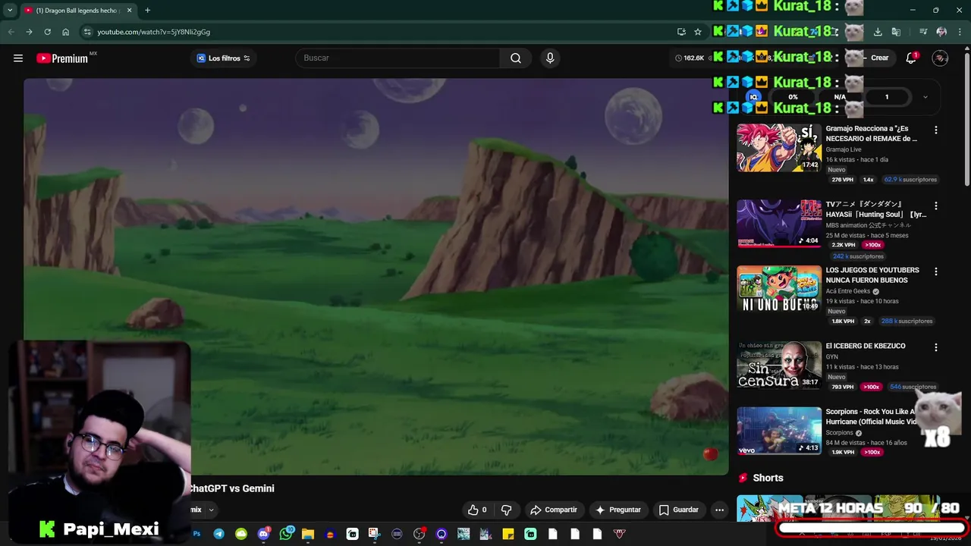Open the browser home page icon
This screenshot has height=546, width=971.
pos(66,32)
